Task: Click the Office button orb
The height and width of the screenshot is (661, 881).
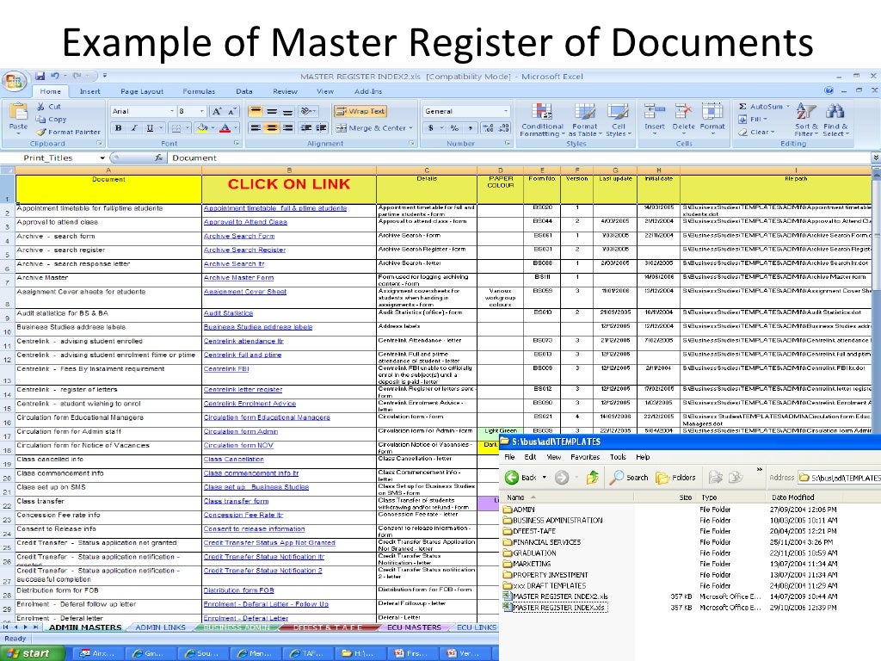Action: [15, 81]
